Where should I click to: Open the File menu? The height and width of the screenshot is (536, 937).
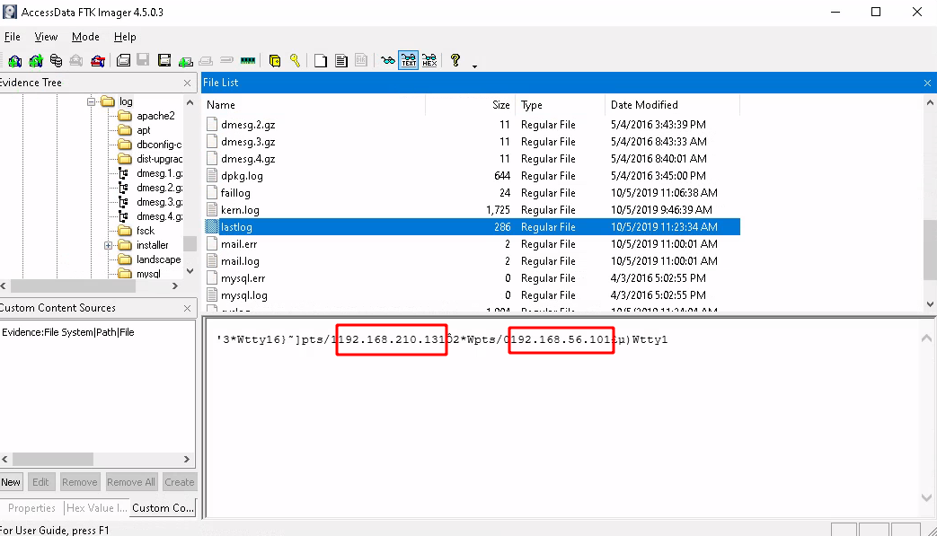pyautogui.click(x=12, y=37)
